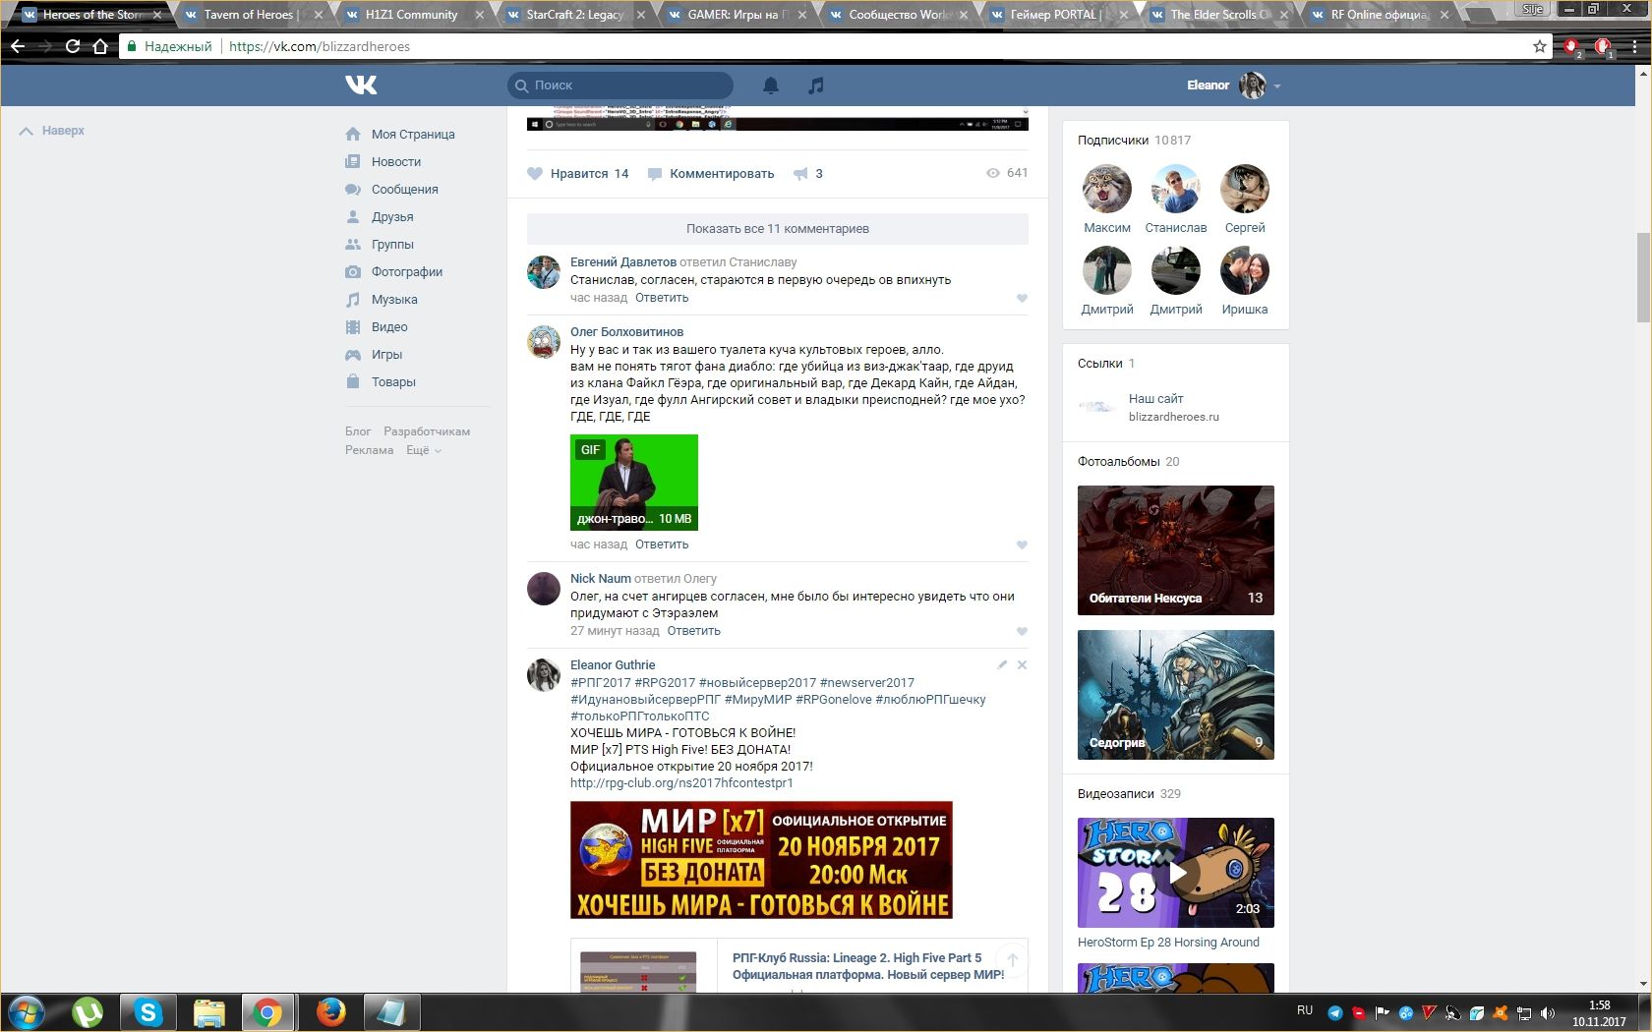
Task: Open the notifications bell
Action: click(x=771, y=86)
